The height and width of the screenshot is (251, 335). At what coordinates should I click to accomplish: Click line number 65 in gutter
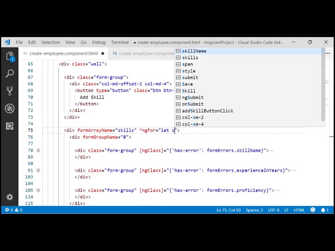(30, 64)
